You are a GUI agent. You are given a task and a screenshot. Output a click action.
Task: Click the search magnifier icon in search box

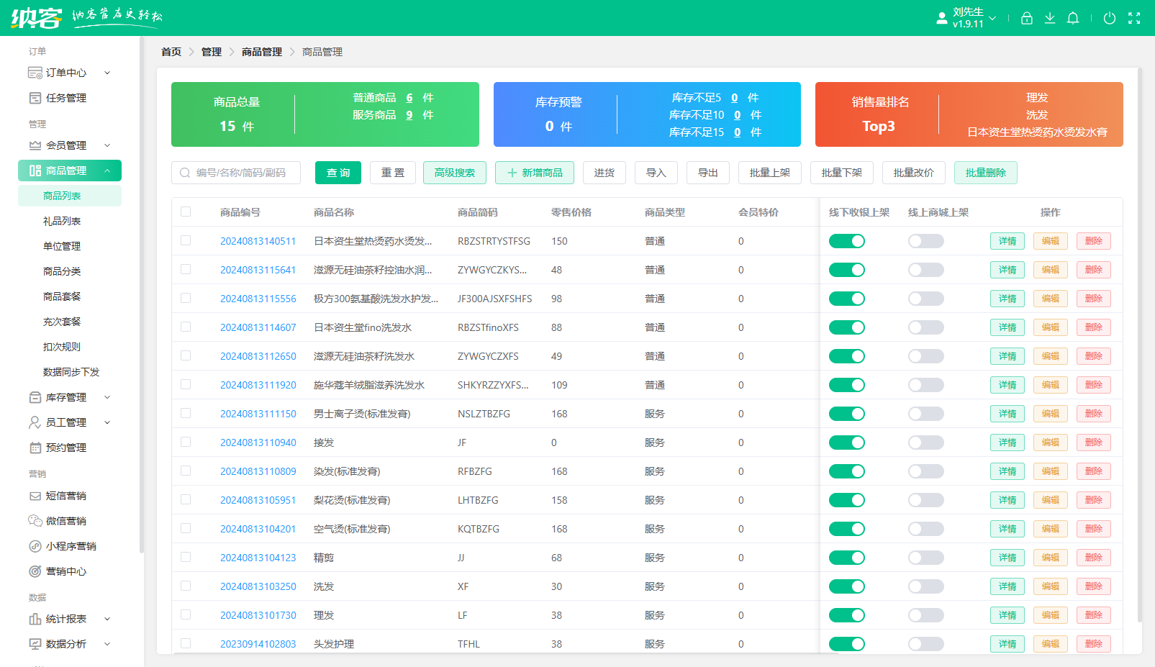tap(185, 173)
